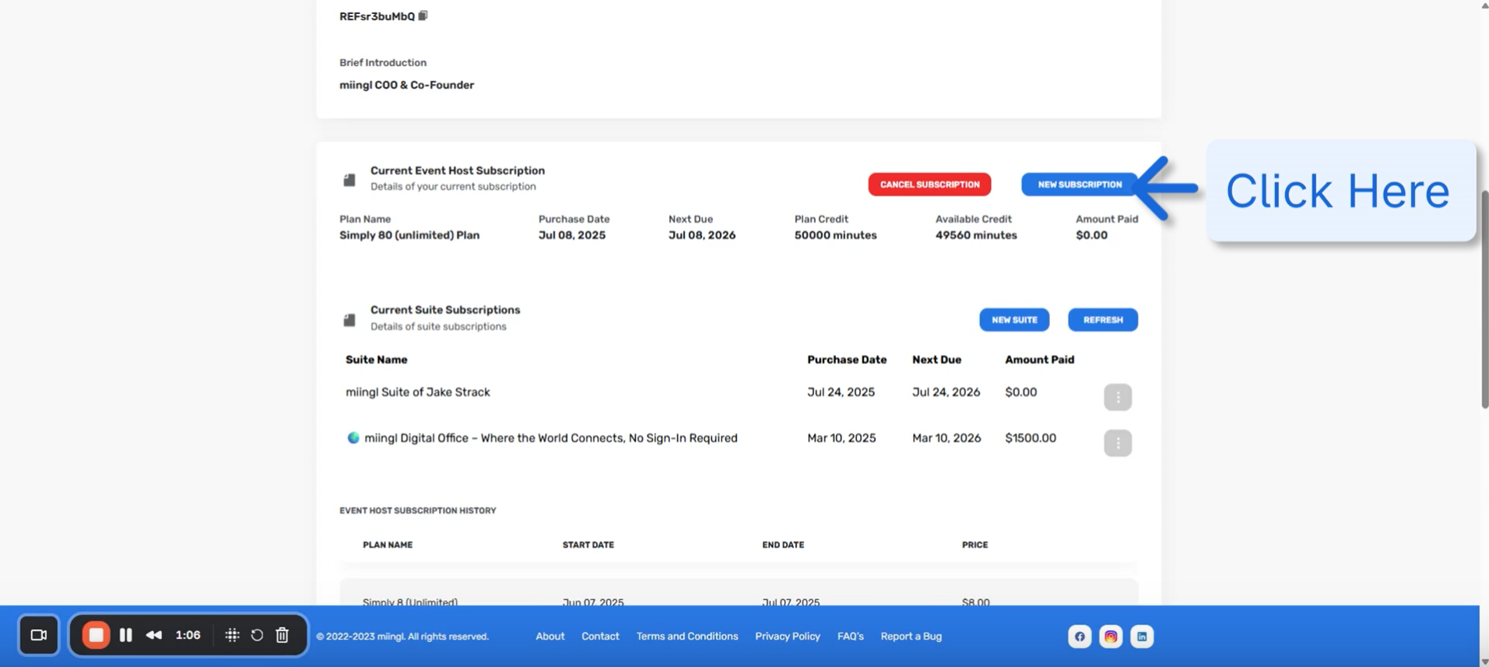
Task: Delete the recording with trash icon
Action: click(x=283, y=635)
